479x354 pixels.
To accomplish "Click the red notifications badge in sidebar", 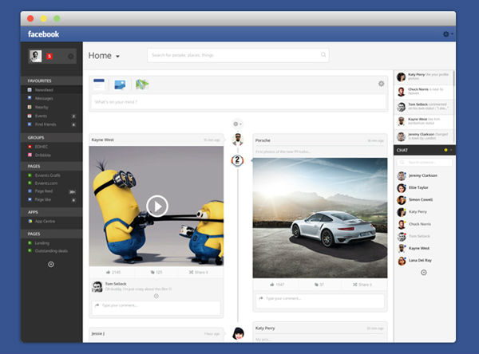I will 49,56.
